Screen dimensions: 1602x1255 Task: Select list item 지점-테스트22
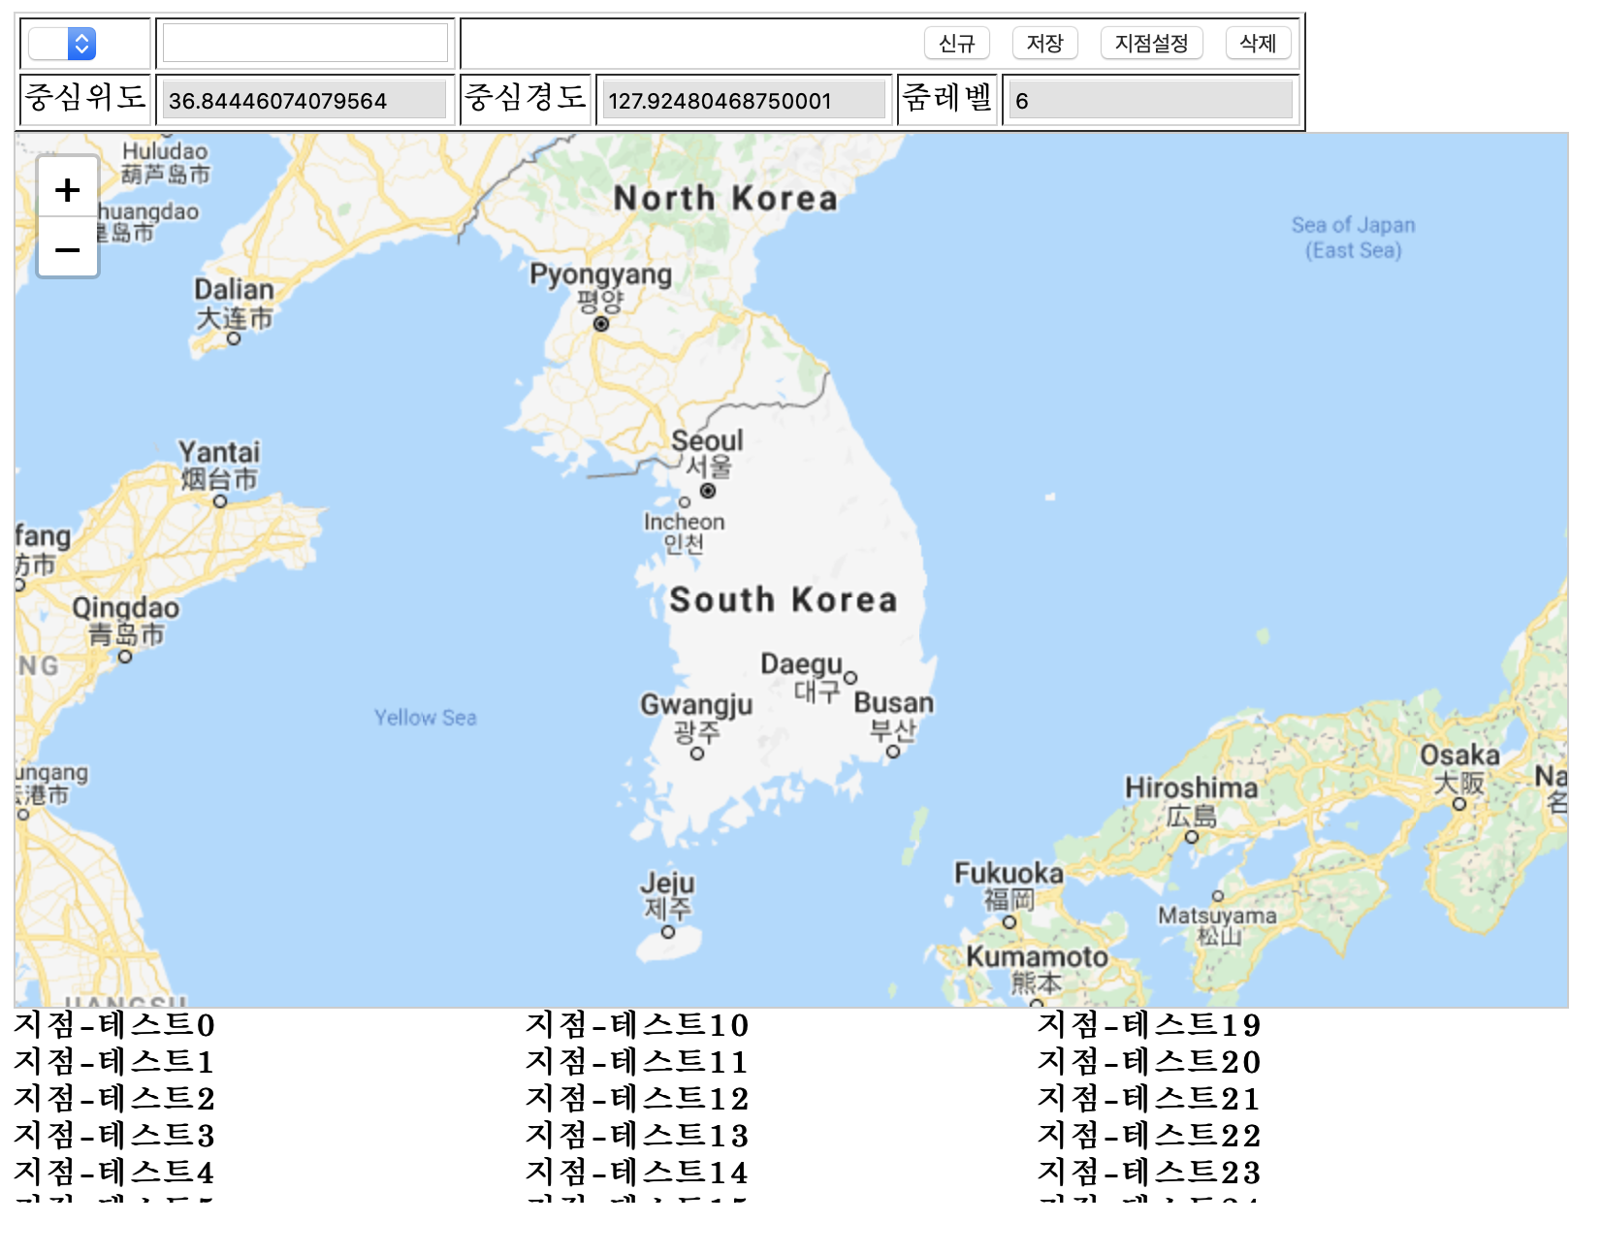(x=1149, y=1136)
